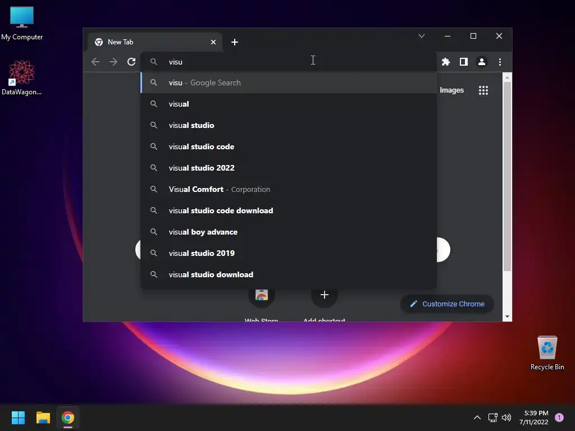Choose the visu - Google Search suggestion
Viewport: 575px width, 431px height.
(288, 82)
